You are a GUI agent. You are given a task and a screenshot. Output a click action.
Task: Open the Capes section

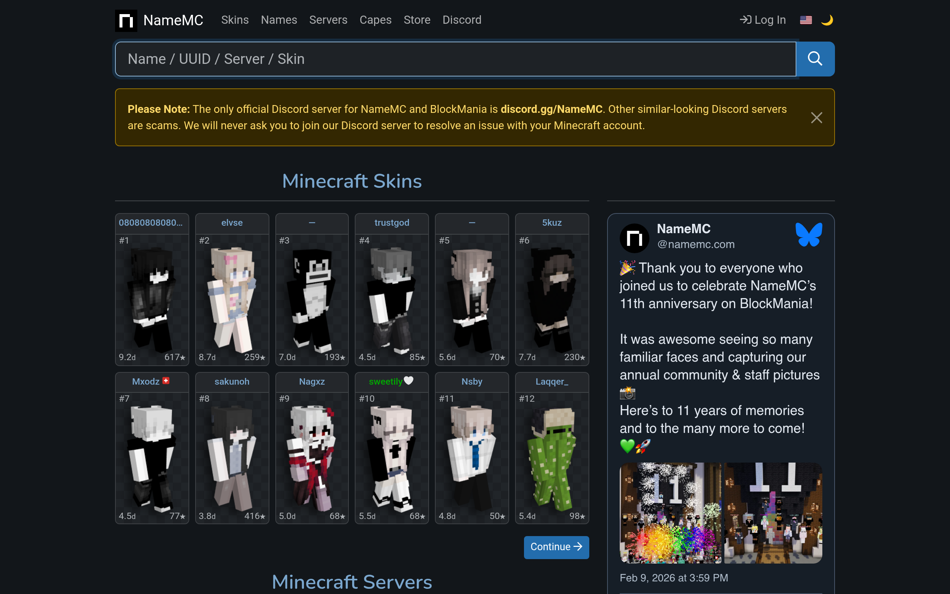pos(375,20)
